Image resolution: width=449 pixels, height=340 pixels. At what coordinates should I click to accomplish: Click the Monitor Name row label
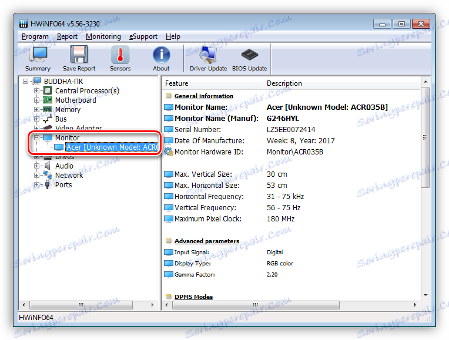point(201,107)
